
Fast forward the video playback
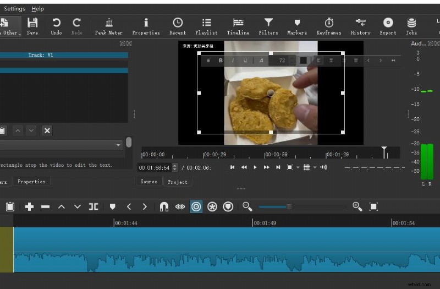pyautogui.click(x=267, y=167)
